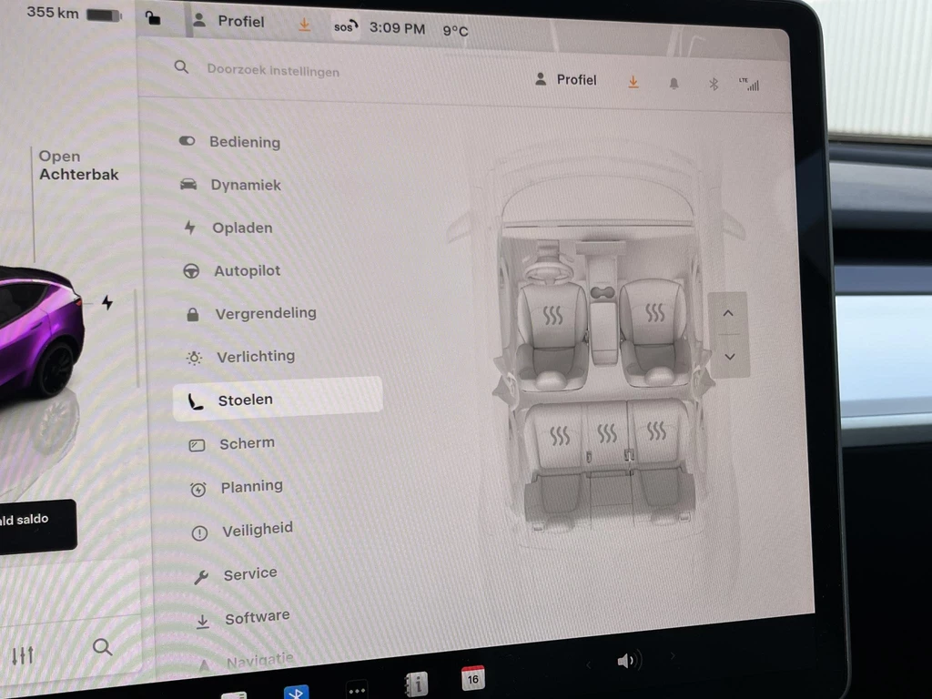Screen dimensions: 932x699
Task: Toggle the front right seat heater
Action: coord(654,313)
